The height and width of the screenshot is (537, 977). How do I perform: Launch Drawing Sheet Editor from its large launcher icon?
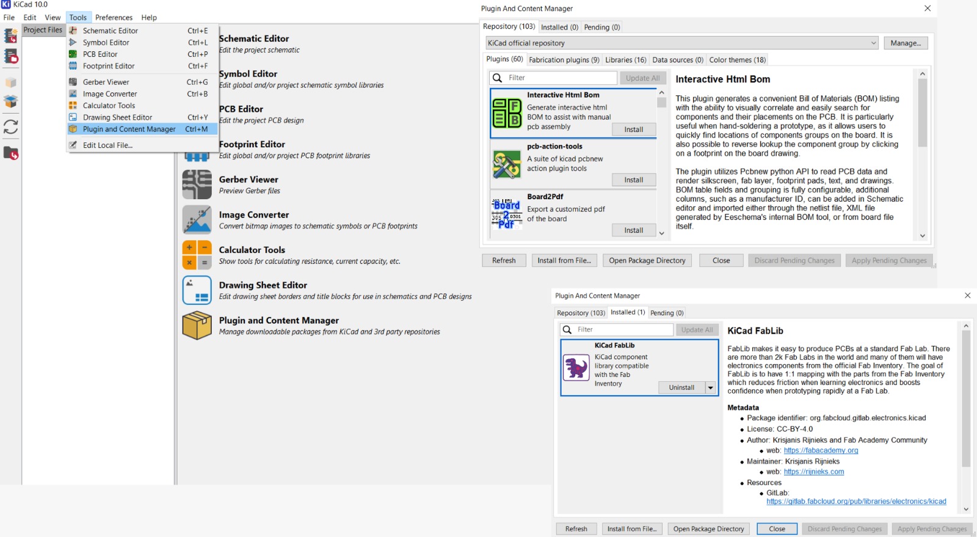pyautogui.click(x=197, y=290)
